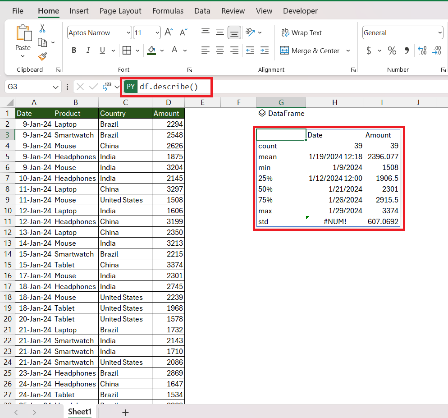Align text right in the cell
The image size is (448, 418).
[234, 51]
